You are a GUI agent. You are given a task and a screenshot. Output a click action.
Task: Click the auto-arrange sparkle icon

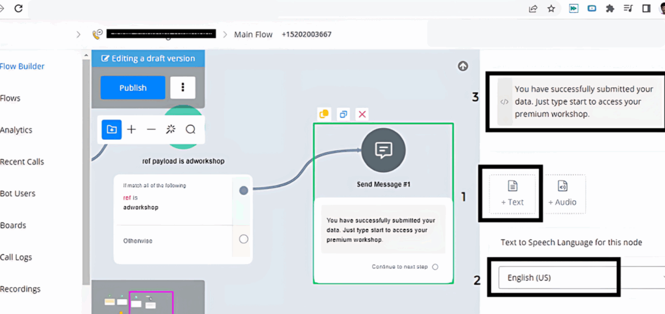pos(171,129)
